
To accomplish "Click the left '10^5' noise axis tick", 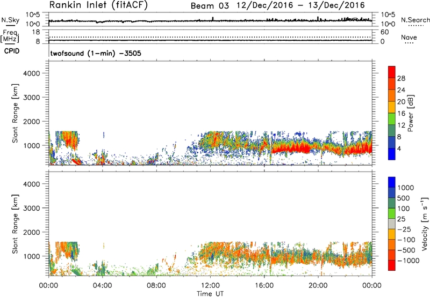I will point(33,15).
